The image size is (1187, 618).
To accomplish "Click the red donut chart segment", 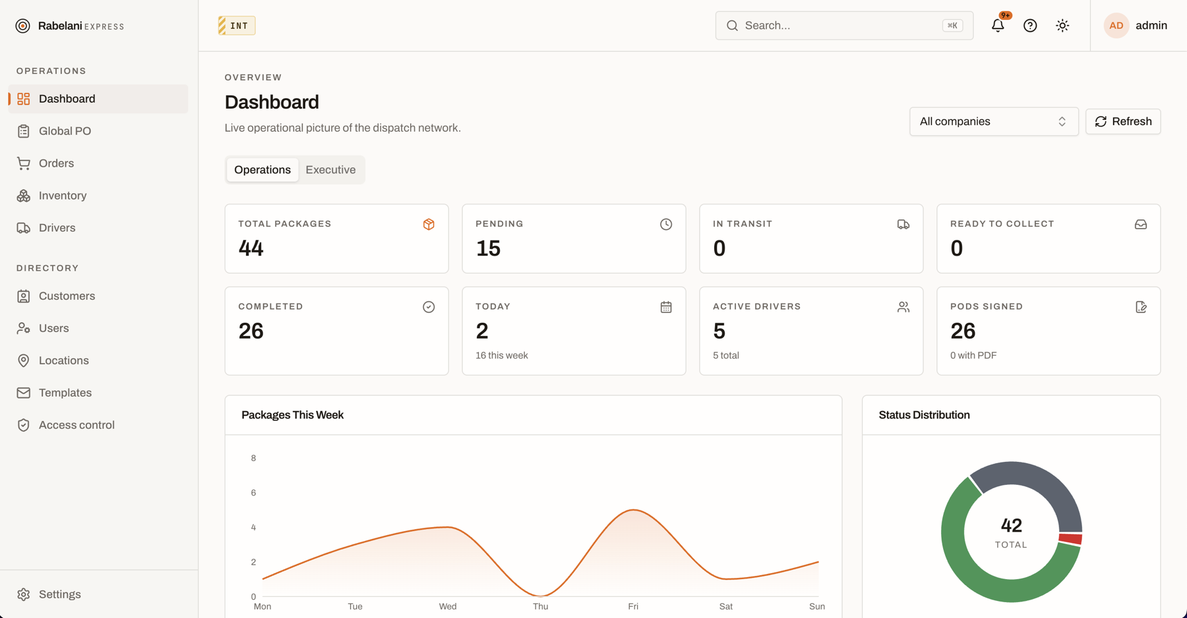I will pyautogui.click(x=1070, y=539).
